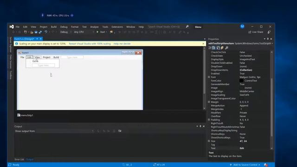Open the Server Explorer side tab
This screenshot has height=167, width=297.
tap(11, 45)
